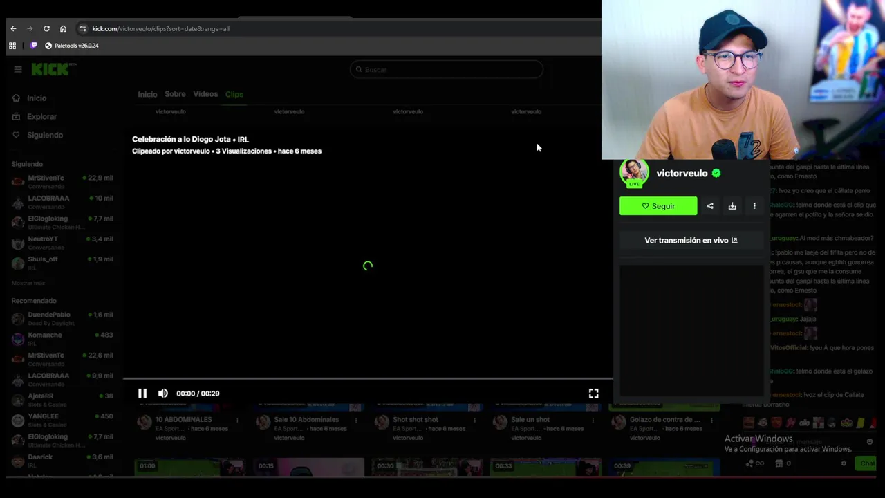
Task: Click the 00:30 clip thumbnail
Action: coord(427,468)
